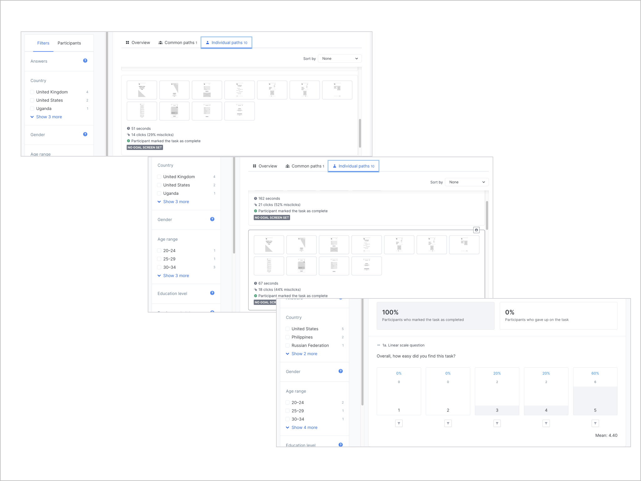Click 'Mean: 4.40' text
The image size is (641, 481).
click(x=606, y=435)
